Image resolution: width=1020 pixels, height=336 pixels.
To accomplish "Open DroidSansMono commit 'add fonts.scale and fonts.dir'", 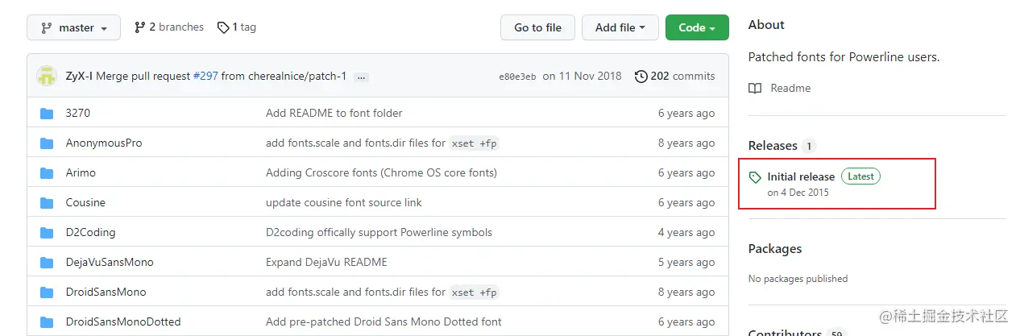I will 384,292.
